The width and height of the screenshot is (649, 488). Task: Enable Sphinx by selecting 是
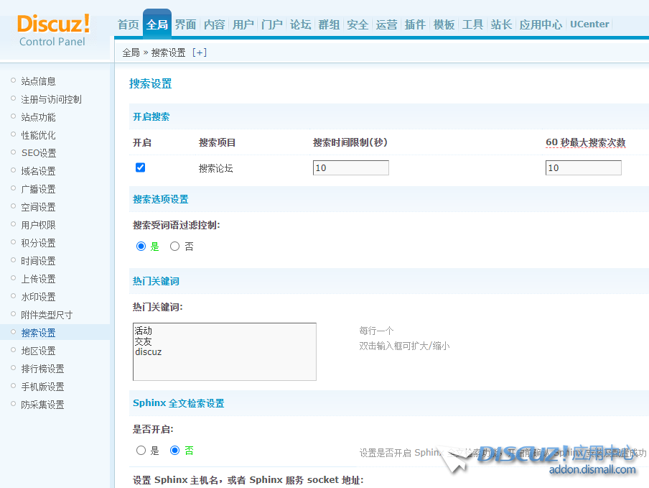141,451
